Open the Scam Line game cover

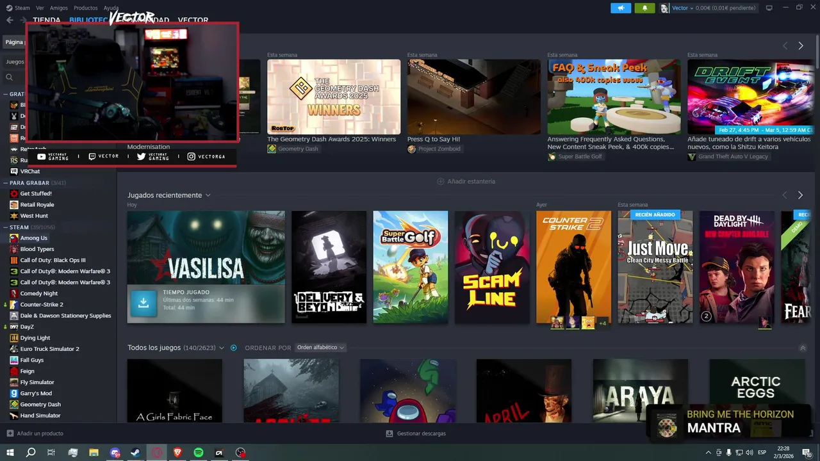(x=492, y=267)
